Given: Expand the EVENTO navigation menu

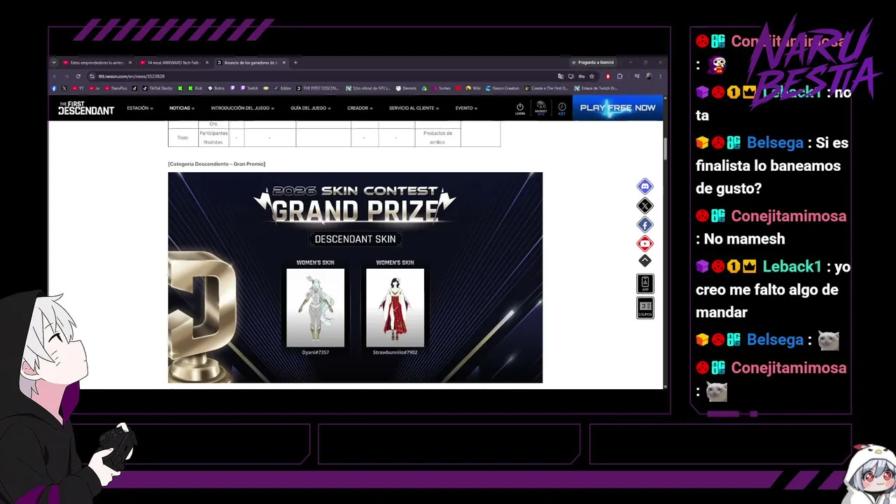Looking at the screenshot, I should 466,108.
